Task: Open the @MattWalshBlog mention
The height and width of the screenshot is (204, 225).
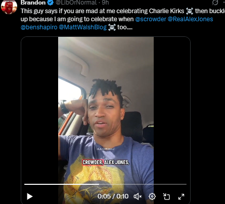Action: [83, 27]
